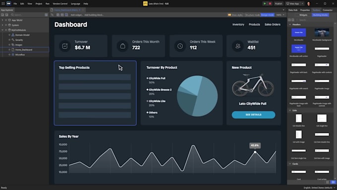Open the Sales Orders navigation link

pyautogui.click(x=272, y=24)
